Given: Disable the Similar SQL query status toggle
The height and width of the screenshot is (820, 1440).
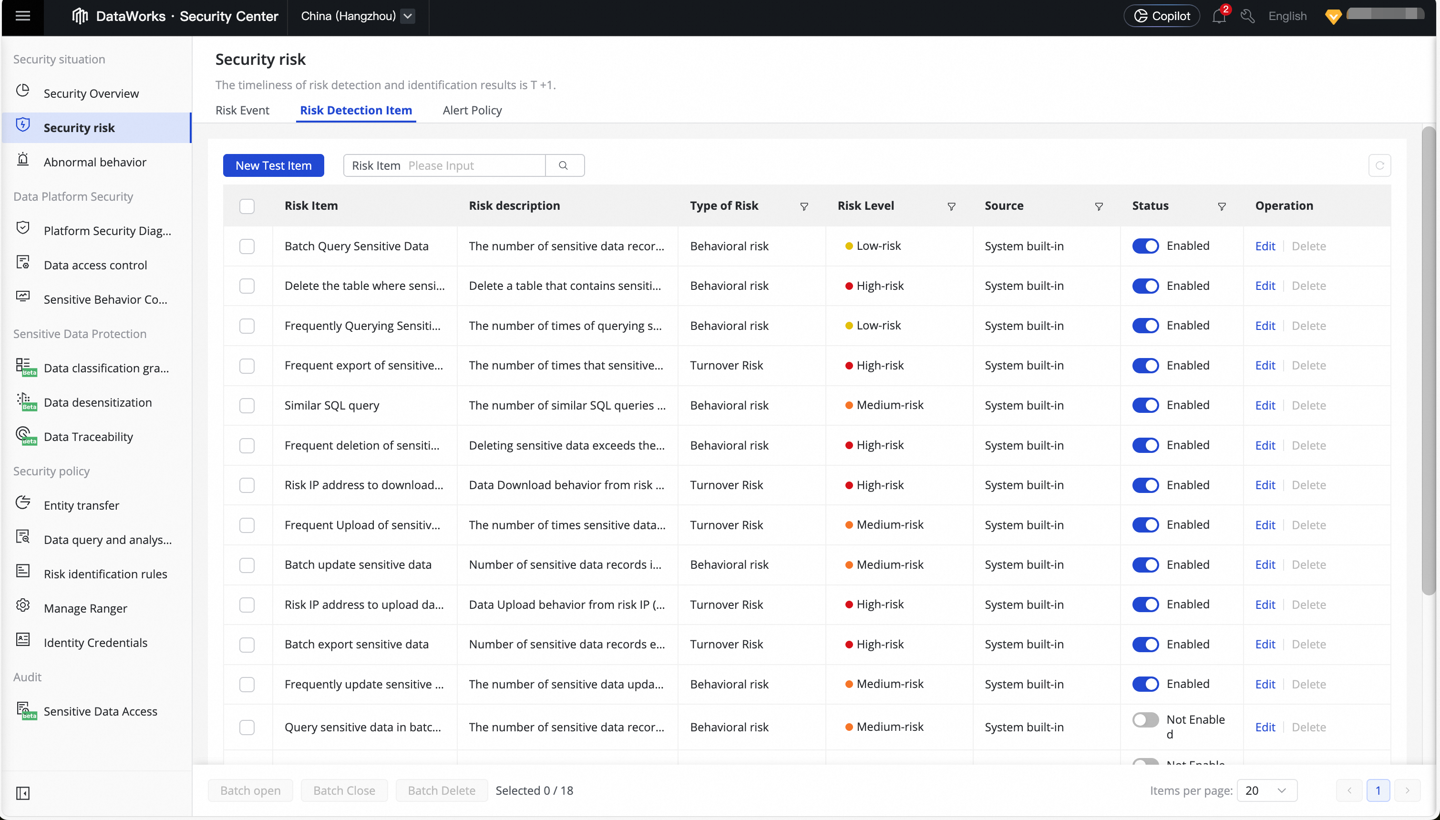Looking at the screenshot, I should (1145, 406).
